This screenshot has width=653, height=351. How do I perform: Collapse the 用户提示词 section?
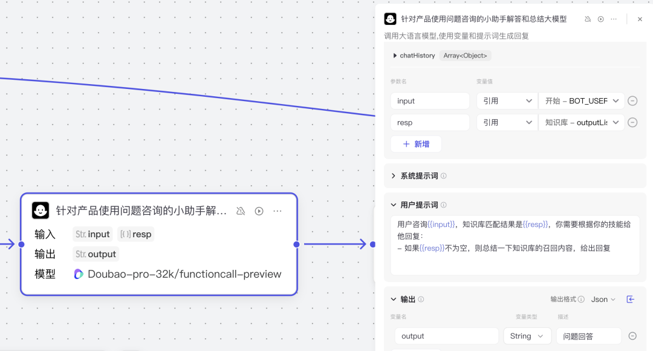pos(394,205)
